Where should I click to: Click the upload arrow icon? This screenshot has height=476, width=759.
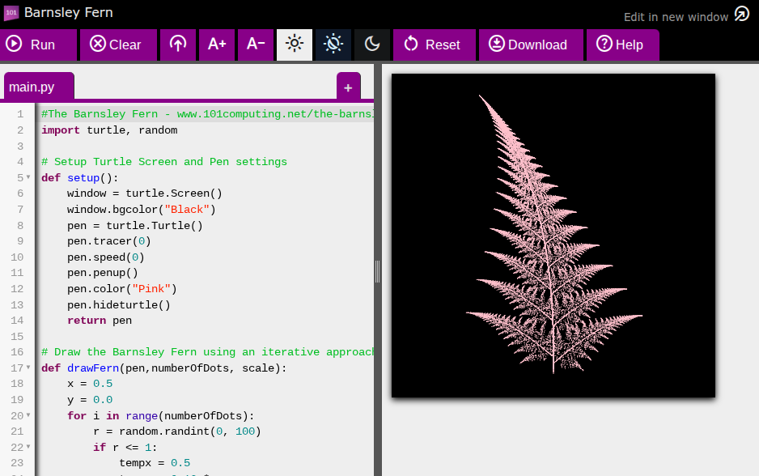[178, 45]
